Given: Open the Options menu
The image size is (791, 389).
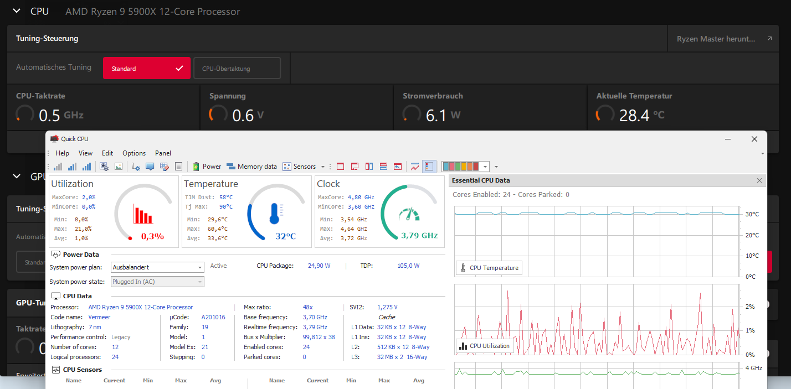Looking at the screenshot, I should coord(134,153).
